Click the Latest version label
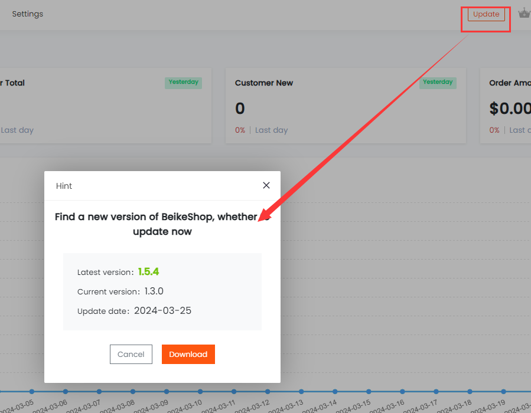 pyautogui.click(x=106, y=273)
